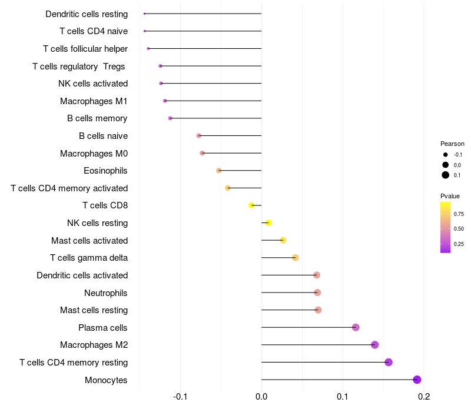This screenshot has width=471, height=412.
Task: Select the Pearson 0.0 legend circle
Action: coord(445,165)
